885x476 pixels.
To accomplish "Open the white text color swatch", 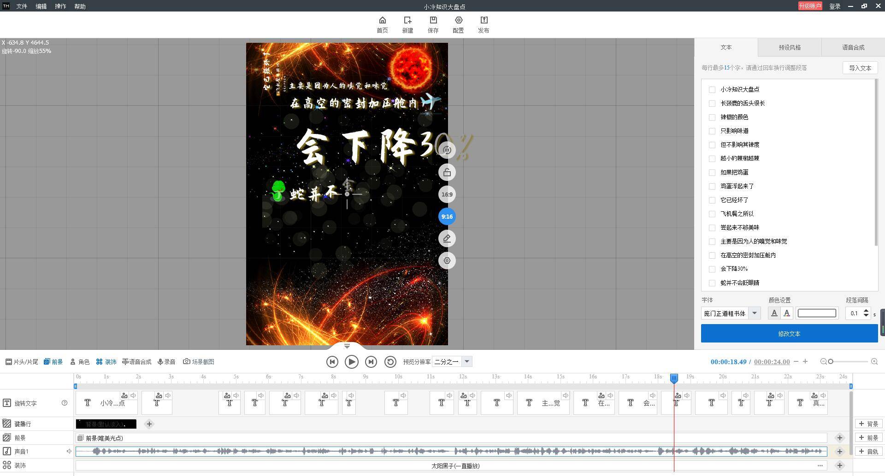I will (x=816, y=313).
